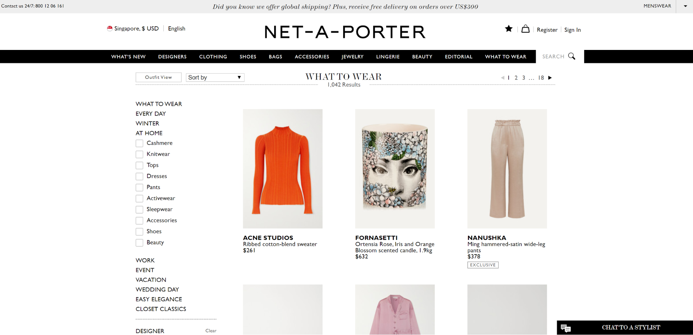Open the shopping bag icon
The width and height of the screenshot is (693, 335).
[x=525, y=29]
